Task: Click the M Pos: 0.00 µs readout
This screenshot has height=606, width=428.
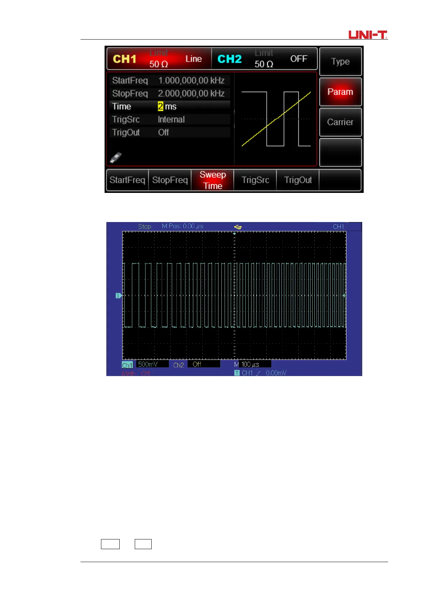Action: (x=183, y=226)
